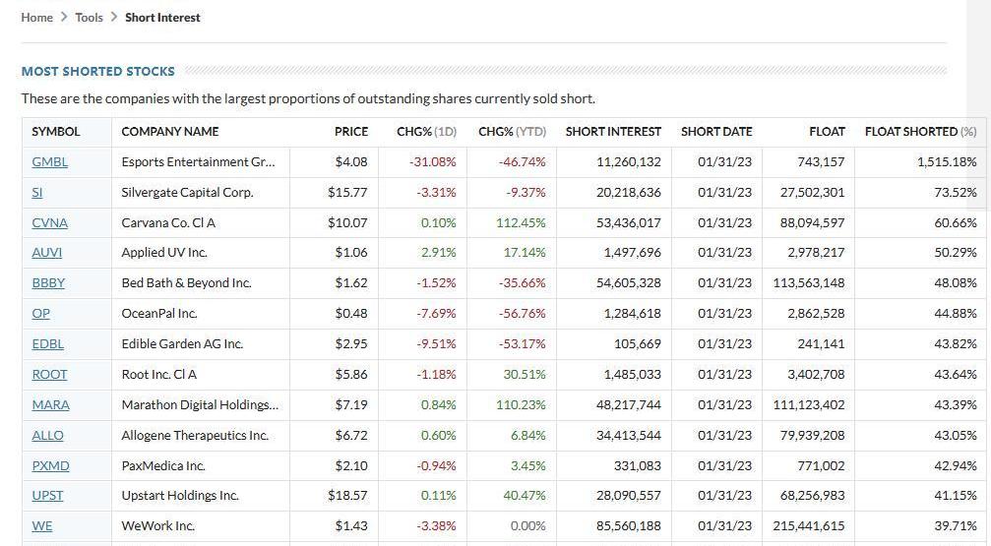
Task: Open the BBBY ticker link
Action: pos(48,283)
